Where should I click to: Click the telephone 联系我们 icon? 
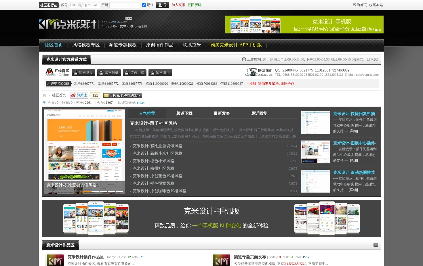tap(251, 72)
